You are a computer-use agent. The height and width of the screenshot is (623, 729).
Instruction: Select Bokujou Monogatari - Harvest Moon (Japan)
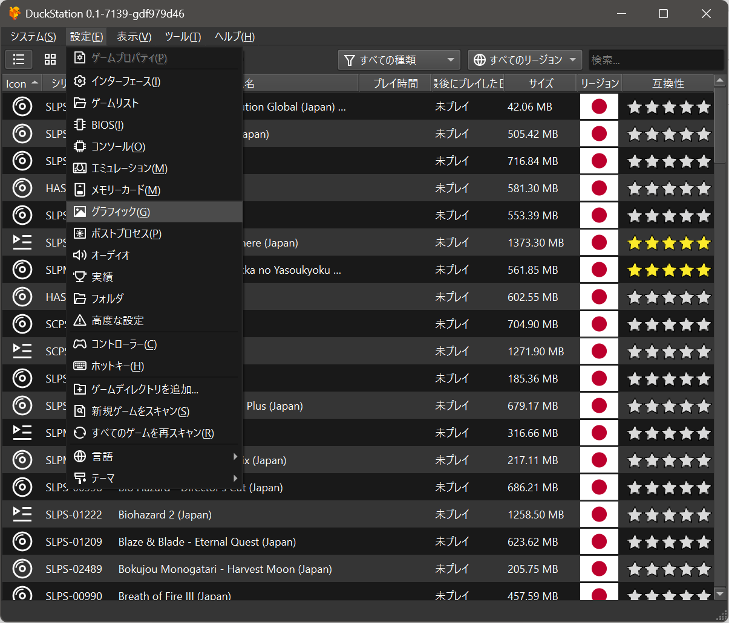[225, 569]
